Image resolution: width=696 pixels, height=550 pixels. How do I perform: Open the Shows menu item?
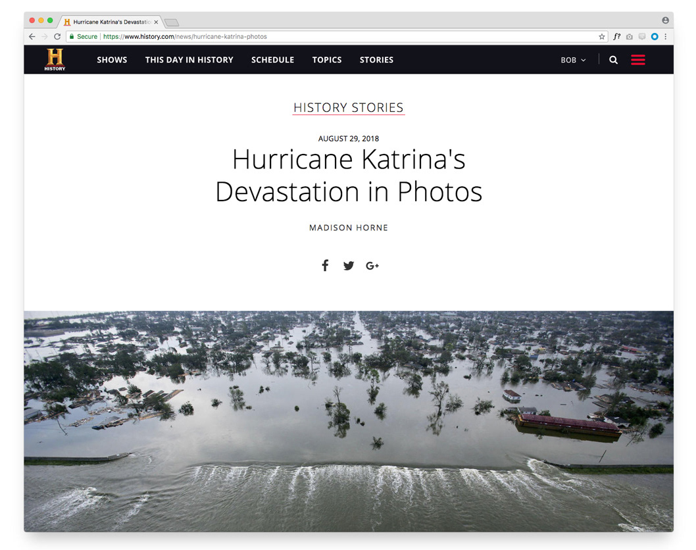click(112, 60)
